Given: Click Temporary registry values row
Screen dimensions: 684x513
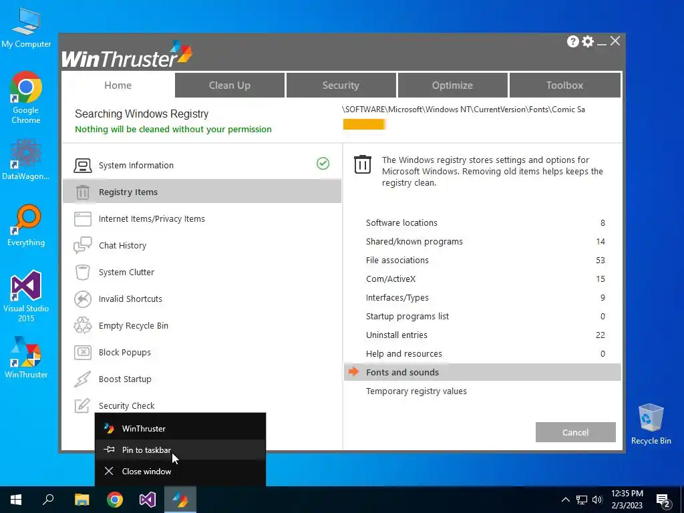Looking at the screenshot, I should point(482,391).
